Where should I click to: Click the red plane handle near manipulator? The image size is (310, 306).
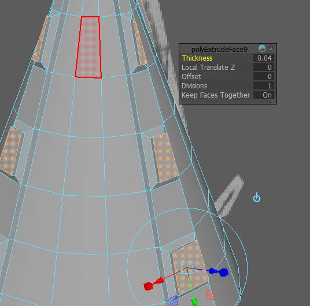[x=210, y=294]
